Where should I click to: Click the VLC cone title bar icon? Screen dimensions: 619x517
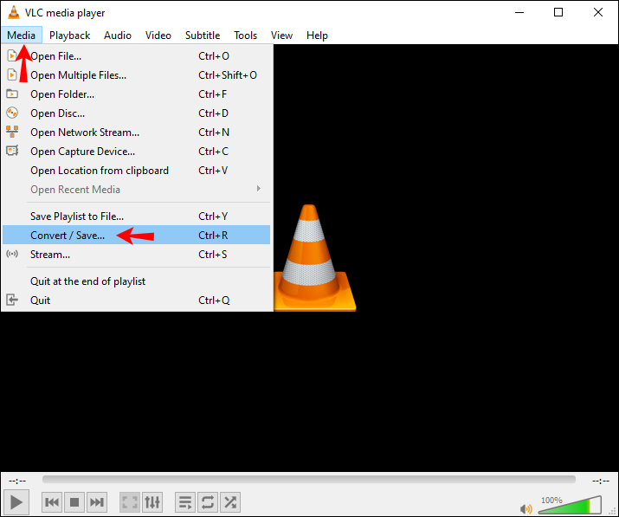coord(14,12)
